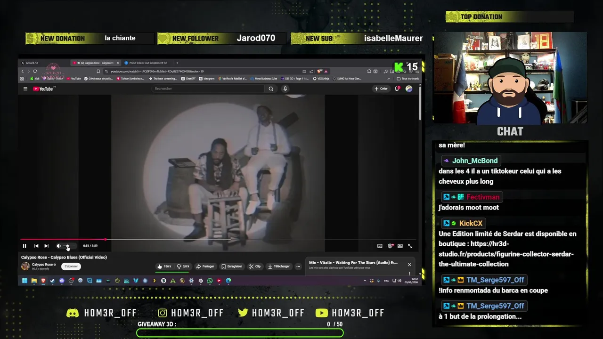Open the Calypso Rose channel avatar
The height and width of the screenshot is (339, 603).
click(x=25, y=266)
